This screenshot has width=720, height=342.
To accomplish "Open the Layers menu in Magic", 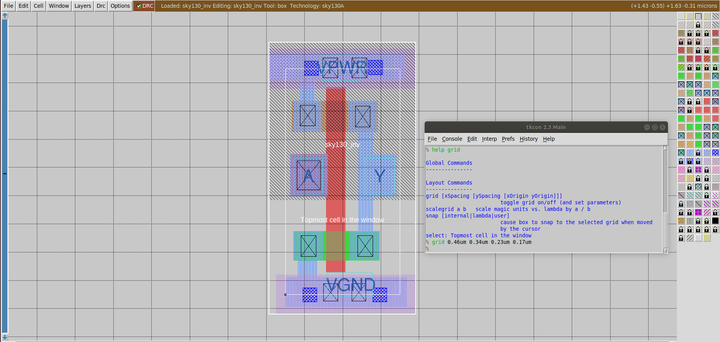I will pos(83,6).
